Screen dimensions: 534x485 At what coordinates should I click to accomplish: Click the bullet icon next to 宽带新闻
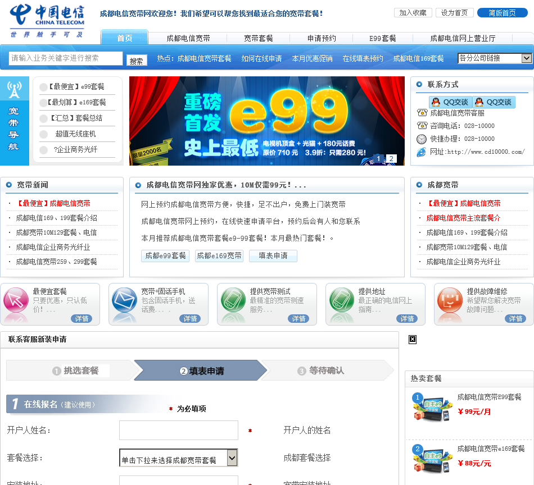coord(9,185)
